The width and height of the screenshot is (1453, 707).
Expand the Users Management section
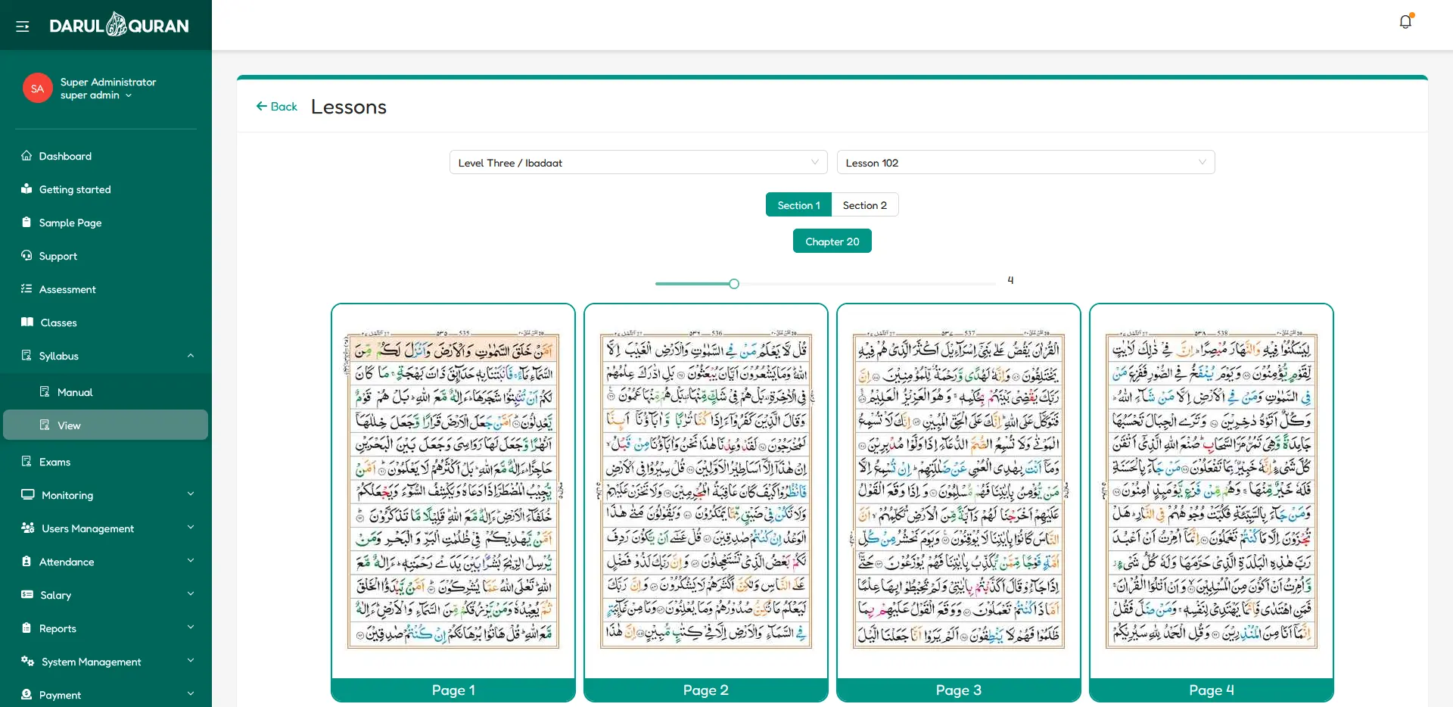click(190, 528)
